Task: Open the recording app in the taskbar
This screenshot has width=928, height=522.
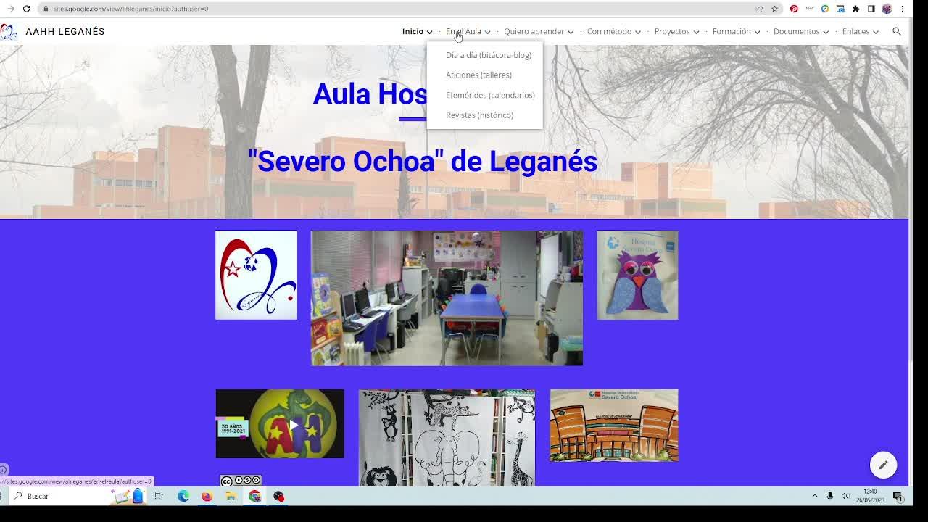Action: point(278,496)
